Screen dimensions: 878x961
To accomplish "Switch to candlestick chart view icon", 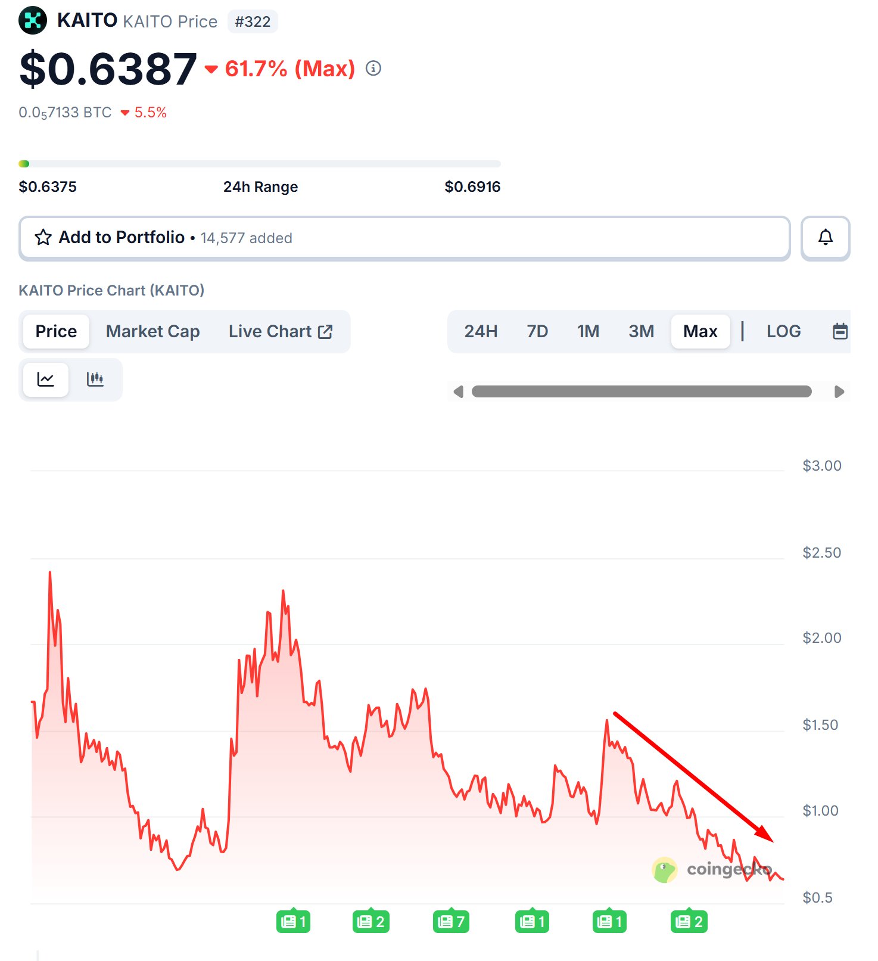I will click(95, 379).
